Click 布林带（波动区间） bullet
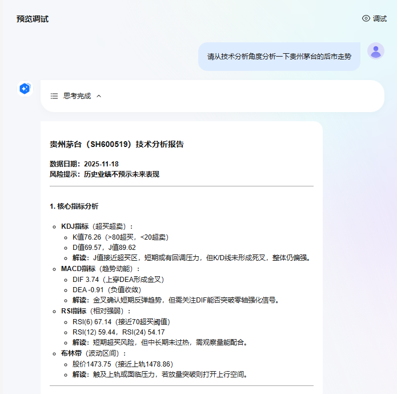 tap(94, 353)
